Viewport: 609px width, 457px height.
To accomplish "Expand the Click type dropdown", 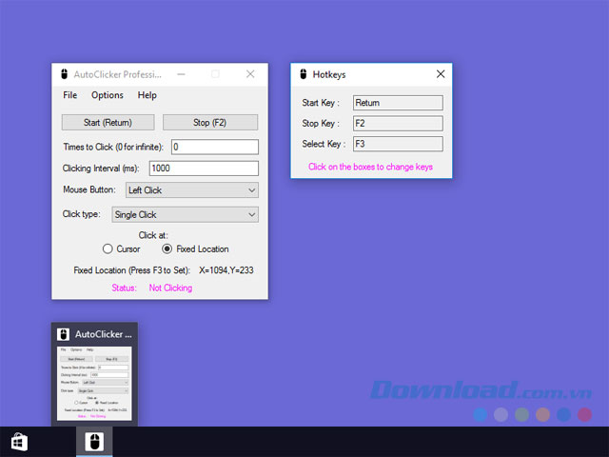I will [x=186, y=214].
